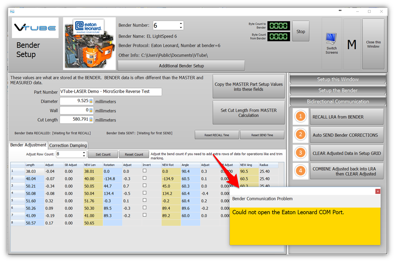Expand the Setup the Bender section
395x262 pixels.
click(338, 90)
